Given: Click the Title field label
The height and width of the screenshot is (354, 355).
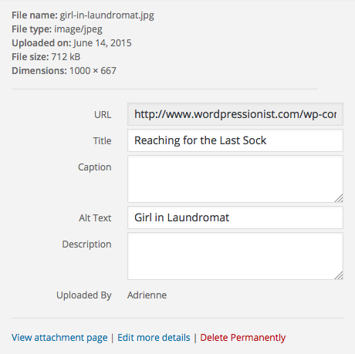Looking at the screenshot, I should (102, 141).
